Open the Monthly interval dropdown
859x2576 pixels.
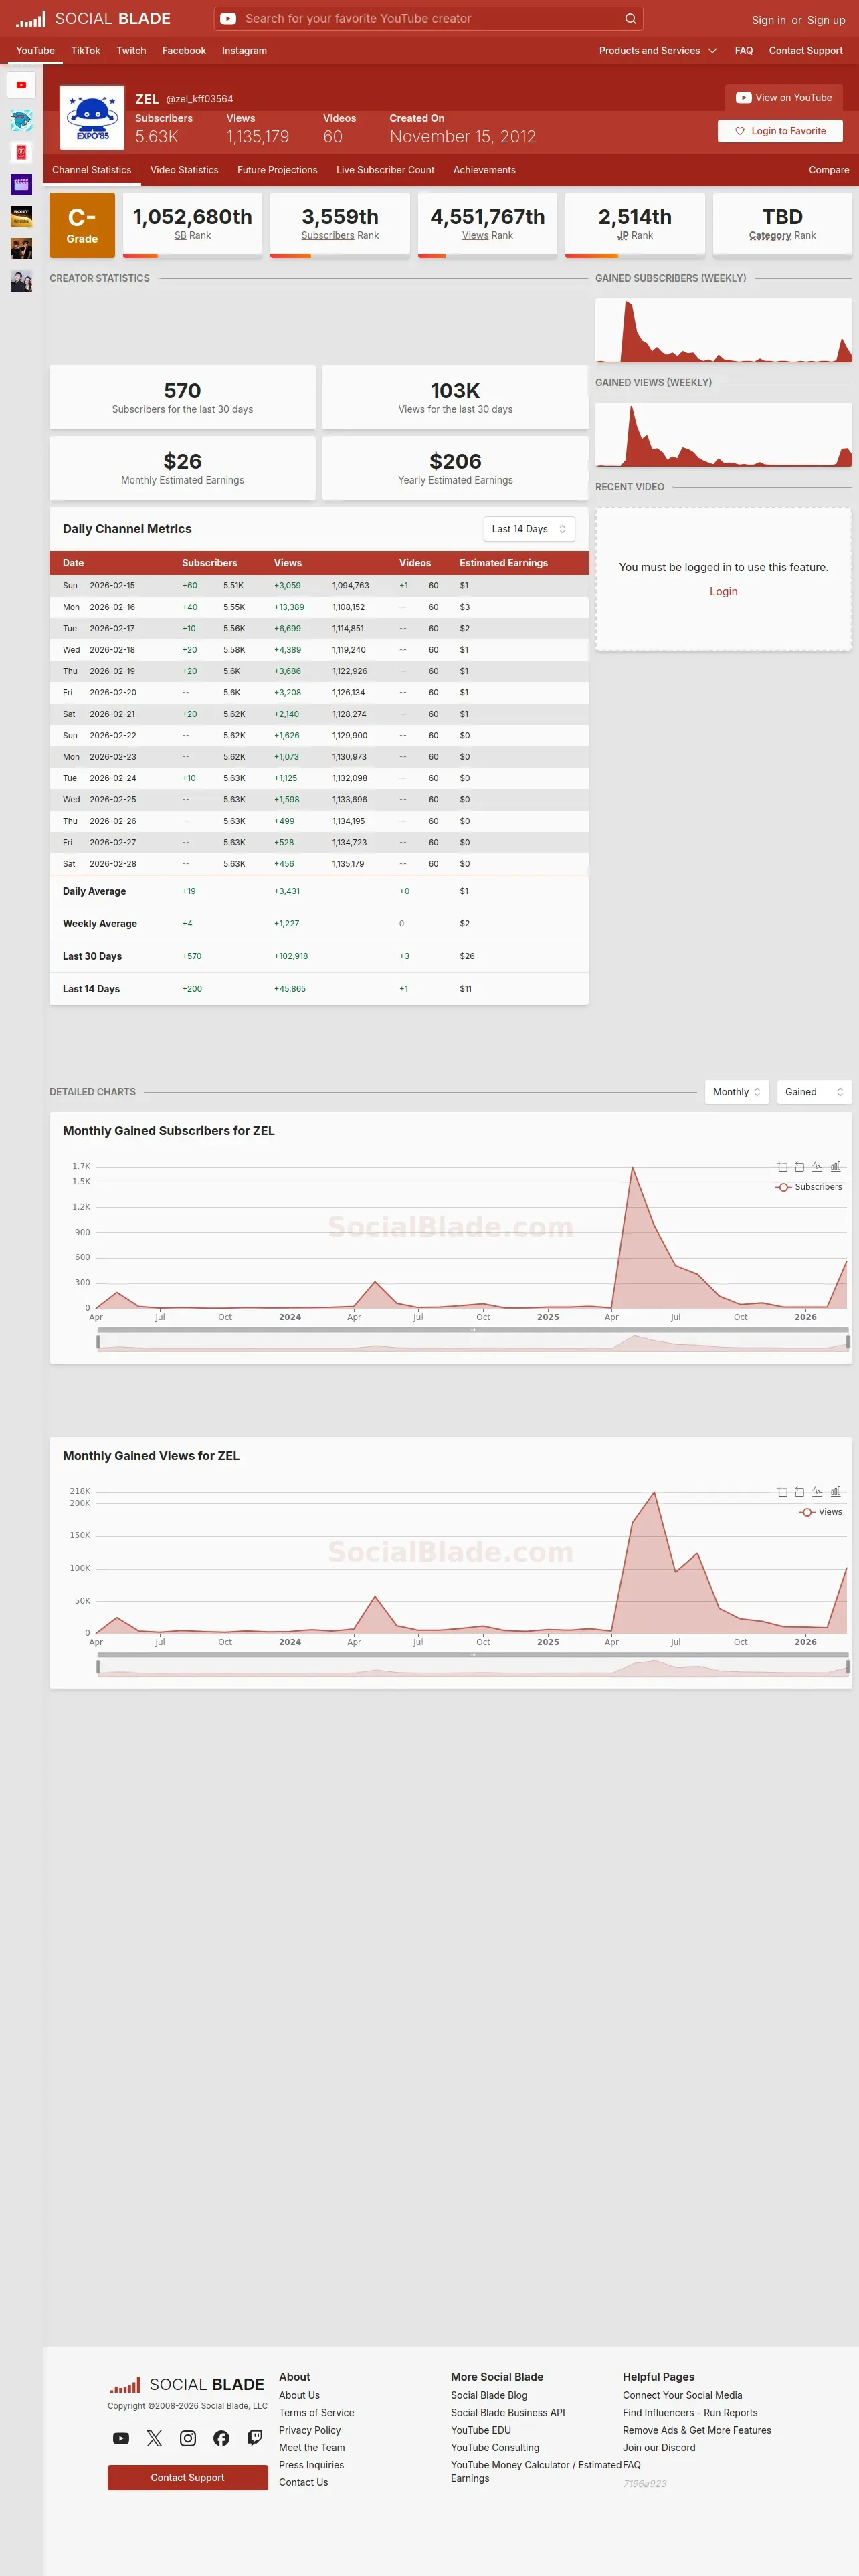tap(737, 1092)
